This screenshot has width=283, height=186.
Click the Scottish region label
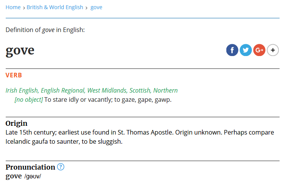[140, 90]
